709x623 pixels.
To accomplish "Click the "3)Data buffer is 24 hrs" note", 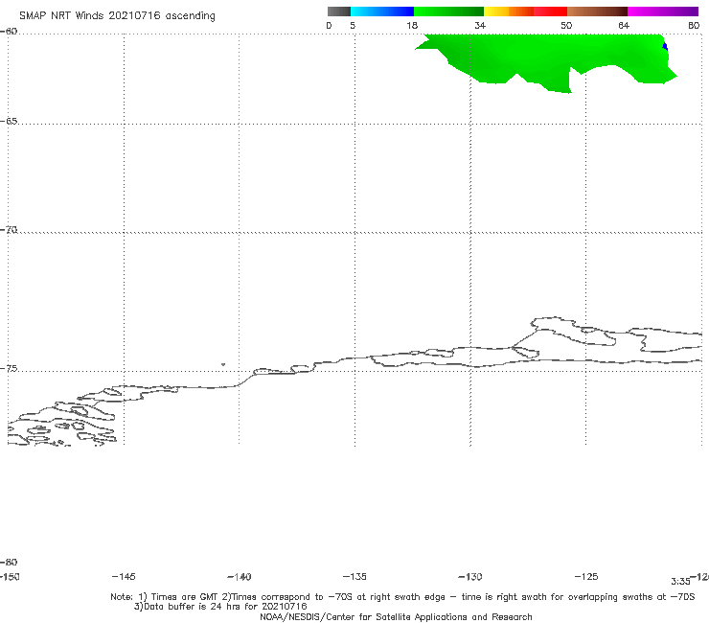I will pos(220,607).
